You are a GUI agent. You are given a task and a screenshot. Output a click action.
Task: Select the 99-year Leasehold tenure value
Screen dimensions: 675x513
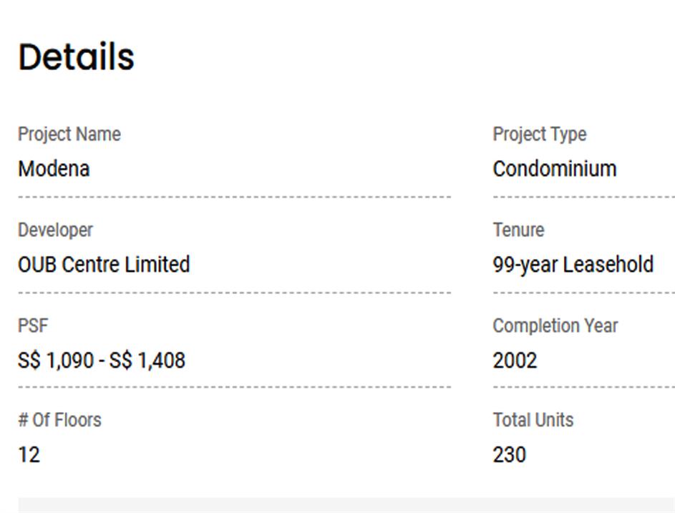pos(573,265)
